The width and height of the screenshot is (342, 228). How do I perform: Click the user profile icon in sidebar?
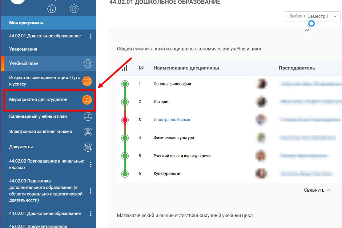[52, 9]
